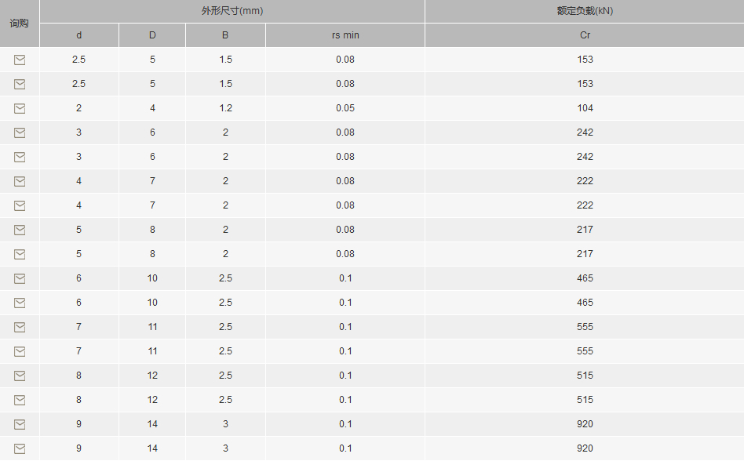
Task: Open the inquiry envelope for the first d=4 row
Action: pyautogui.click(x=20, y=181)
